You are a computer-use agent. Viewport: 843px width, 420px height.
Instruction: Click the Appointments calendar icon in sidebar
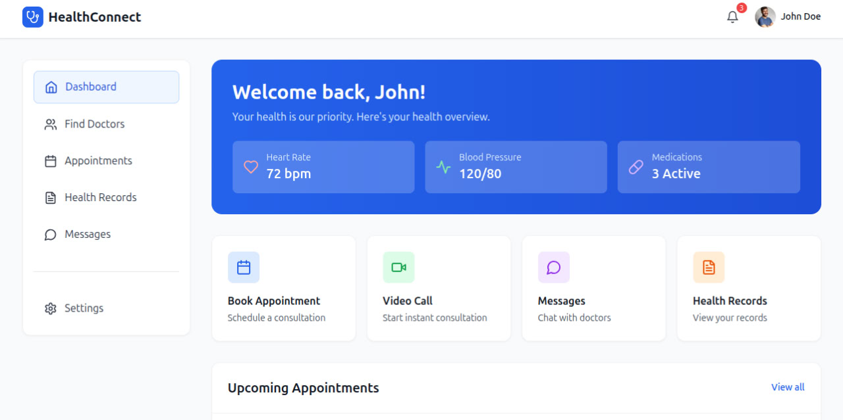click(x=50, y=160)
